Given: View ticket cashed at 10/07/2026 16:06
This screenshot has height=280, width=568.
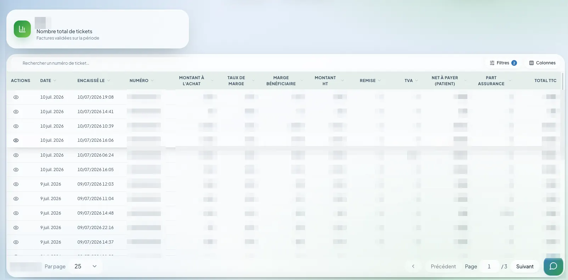Looking at the screenshot, I should pyautogui.click(x=16, y=140).
